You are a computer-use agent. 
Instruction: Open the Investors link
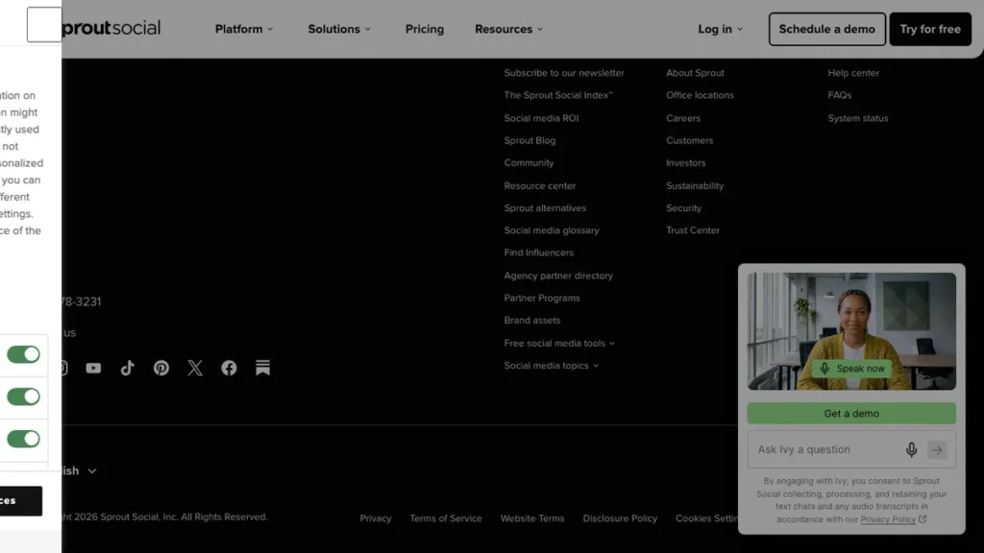point(685,163)
